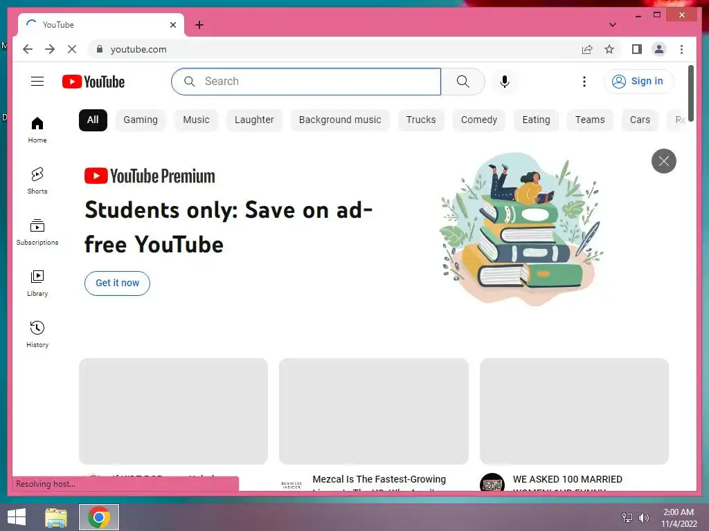Open Subscriptions in sidebar
This screenshot has height=531, width=709.
tap(37, 232)
